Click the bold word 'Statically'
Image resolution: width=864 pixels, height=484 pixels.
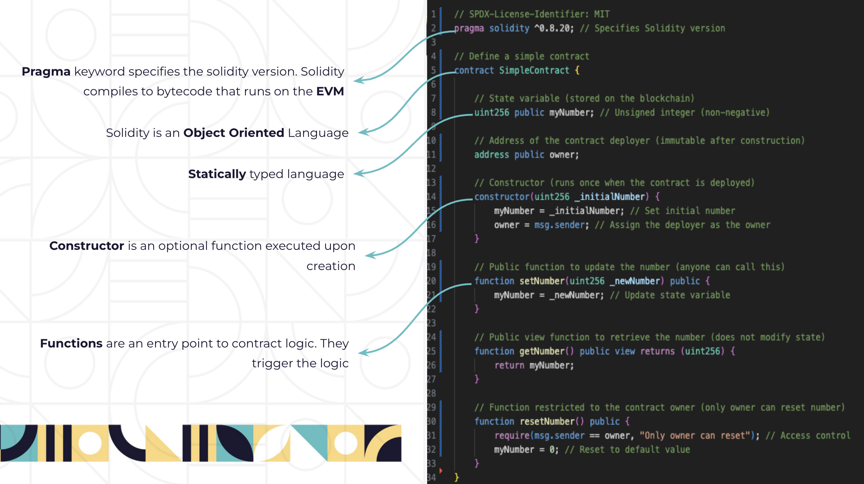[x=217, y=174]
